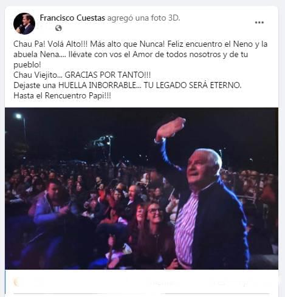Click Francisco Cuestas' profile picture avatar
This screenshot has height=297, width=285.
tap(24, 24)
